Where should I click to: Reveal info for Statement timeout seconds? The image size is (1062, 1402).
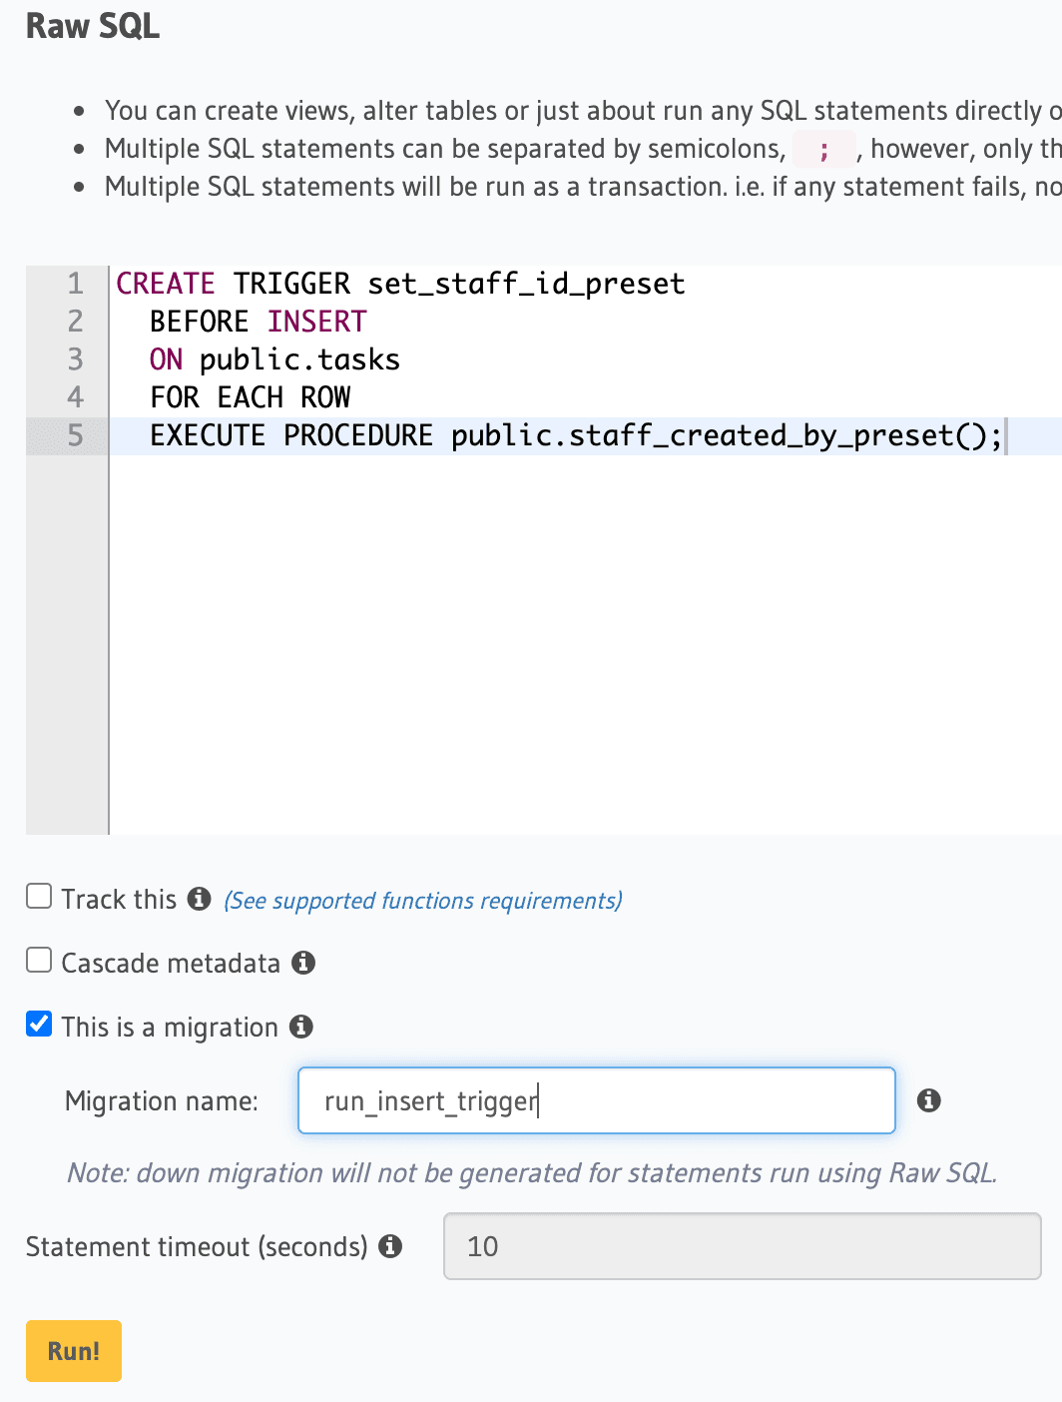[391, 1247]
